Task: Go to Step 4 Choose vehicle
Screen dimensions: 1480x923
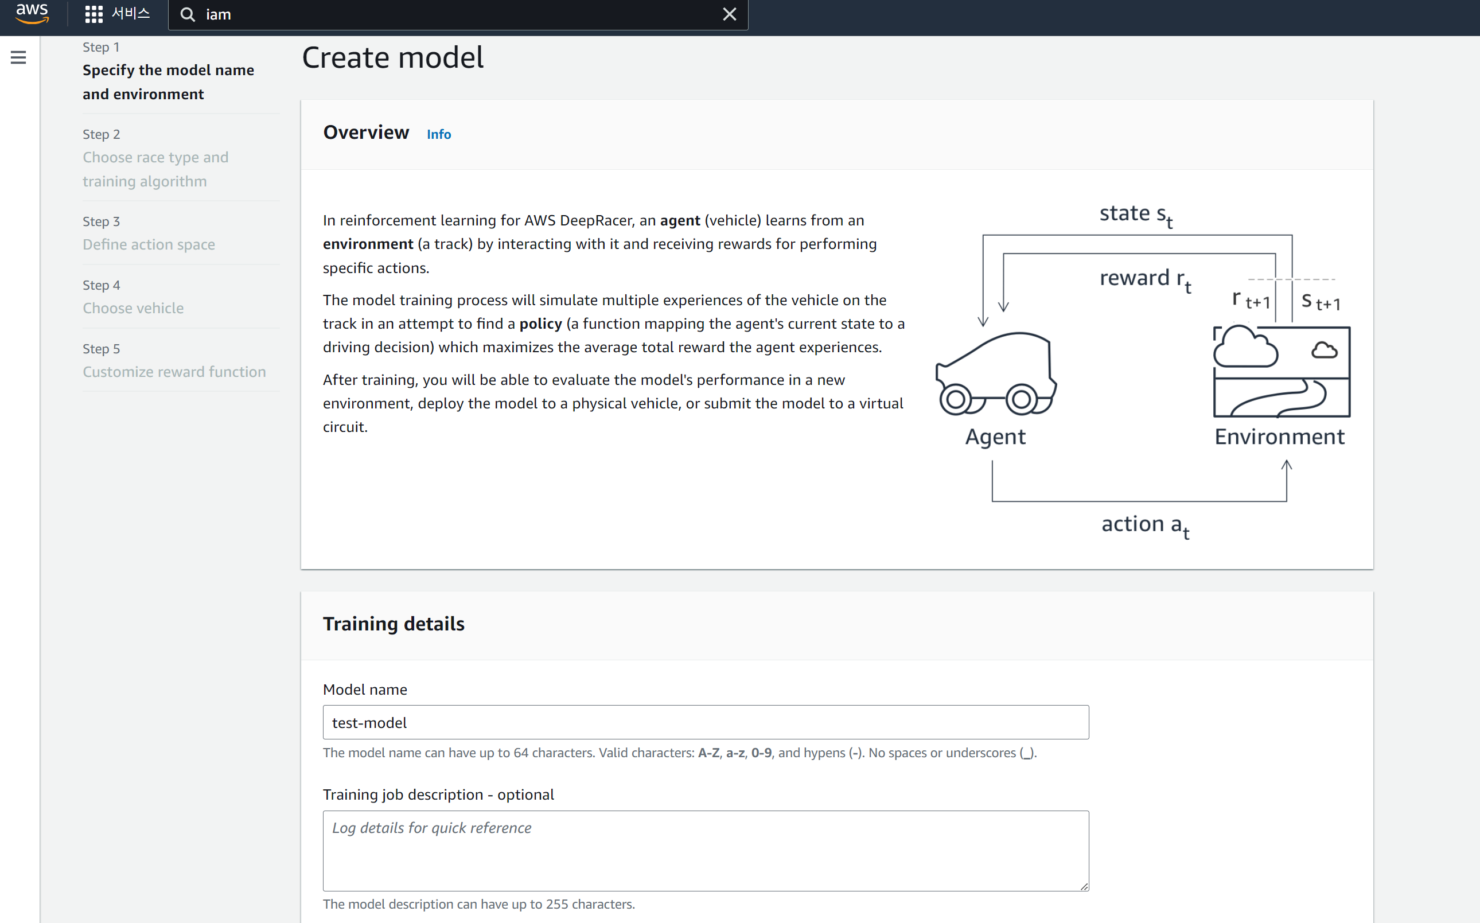Action: [133, 307]
